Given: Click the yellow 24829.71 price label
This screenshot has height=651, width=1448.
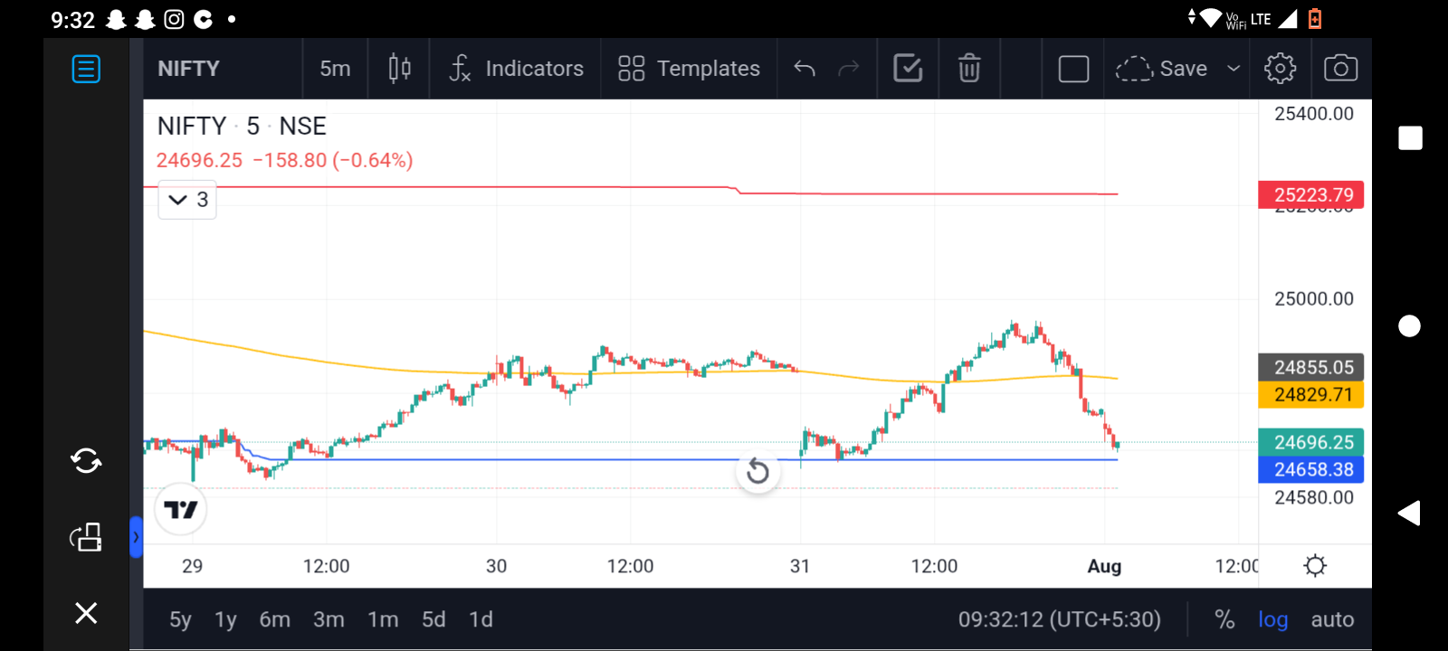Looking at the screenshot, I should coord(1311,394).
